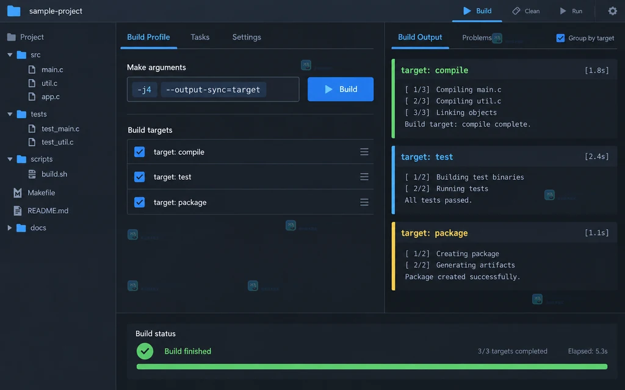Uncheck the target: test checkbox
The width and height of the screenshot is (625, 390).
(x=140, y=177)
